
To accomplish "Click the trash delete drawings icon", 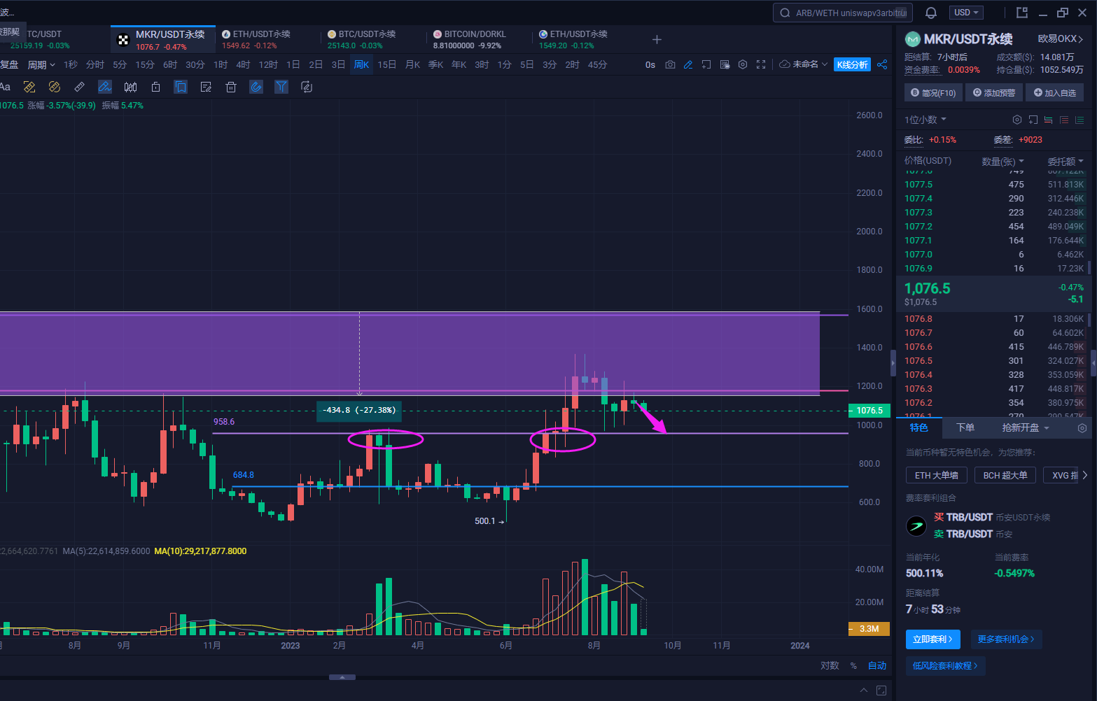I will 231,87.
